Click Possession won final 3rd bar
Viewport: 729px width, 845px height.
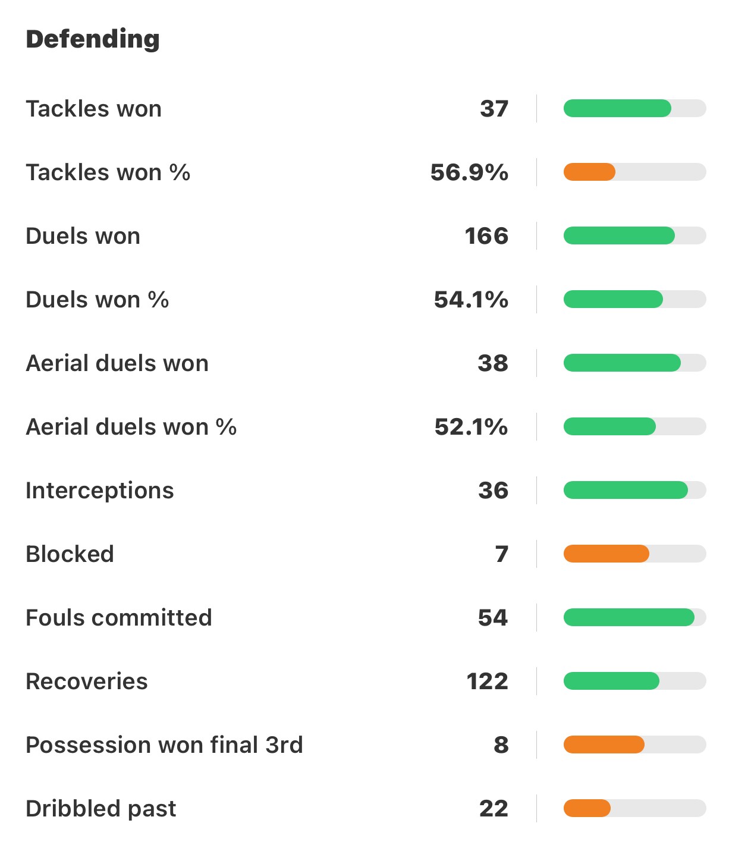coord(634,745)
